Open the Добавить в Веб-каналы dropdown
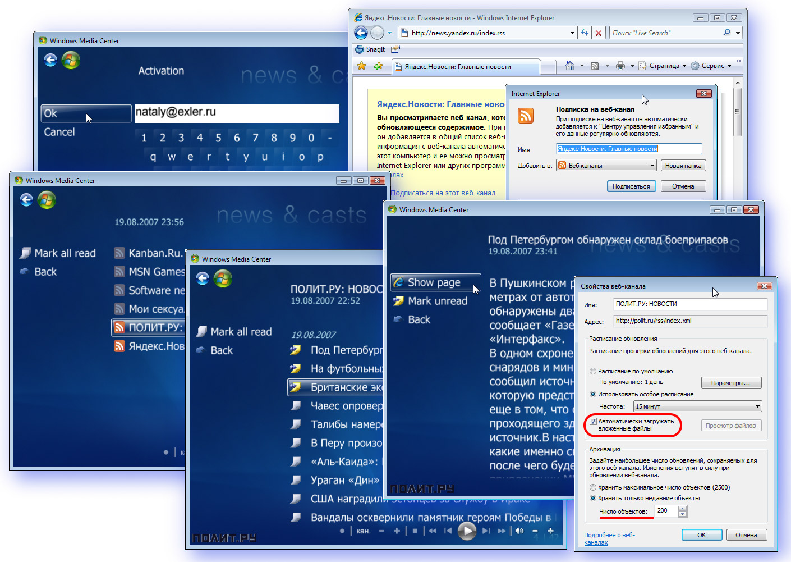This screenshot has height=562, width=791. (606, 166)
